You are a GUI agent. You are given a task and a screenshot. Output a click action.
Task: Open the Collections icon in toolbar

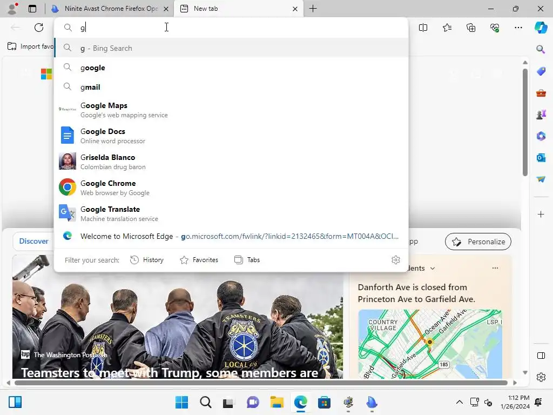click(x=471, y=28)
